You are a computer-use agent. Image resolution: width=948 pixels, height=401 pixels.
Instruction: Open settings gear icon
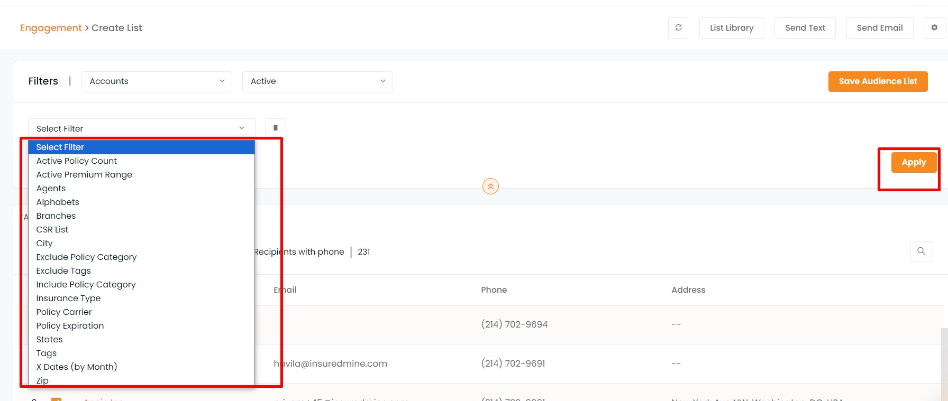pyautogui.click(x=934, y=28)
